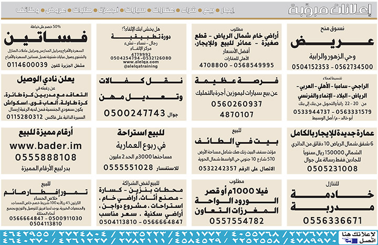Click the number 4870107
Image resolution: width=378 pixels, height=245 pixels.
[236, 114]
